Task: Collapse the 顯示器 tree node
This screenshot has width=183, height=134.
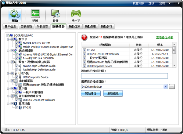Action: [x=8, y=89]
